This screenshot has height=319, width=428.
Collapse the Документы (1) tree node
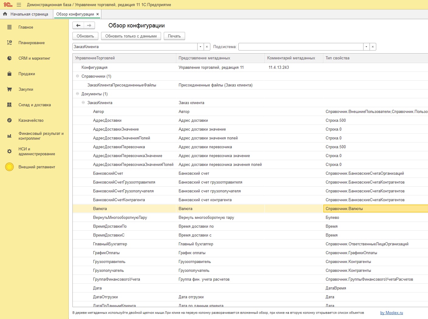77,94
